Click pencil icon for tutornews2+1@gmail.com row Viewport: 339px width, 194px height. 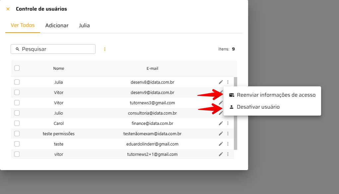221,154
